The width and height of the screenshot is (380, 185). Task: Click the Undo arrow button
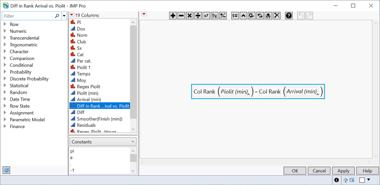(301, 16)
